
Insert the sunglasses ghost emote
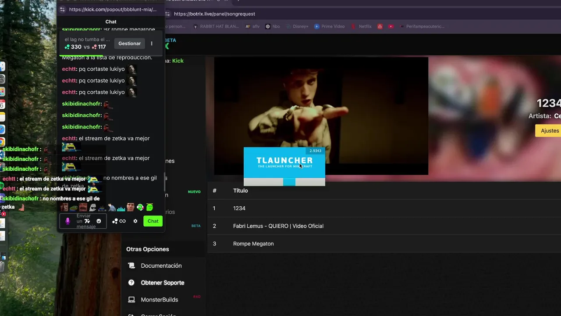tap(92, 207)
